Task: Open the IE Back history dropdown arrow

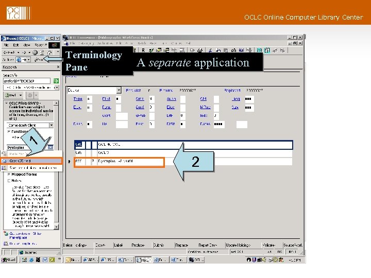Action: coord(18,53)
